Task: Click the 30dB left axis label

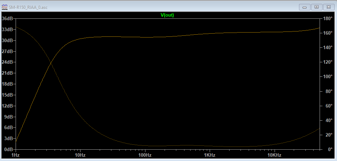Action: (7, 40)
